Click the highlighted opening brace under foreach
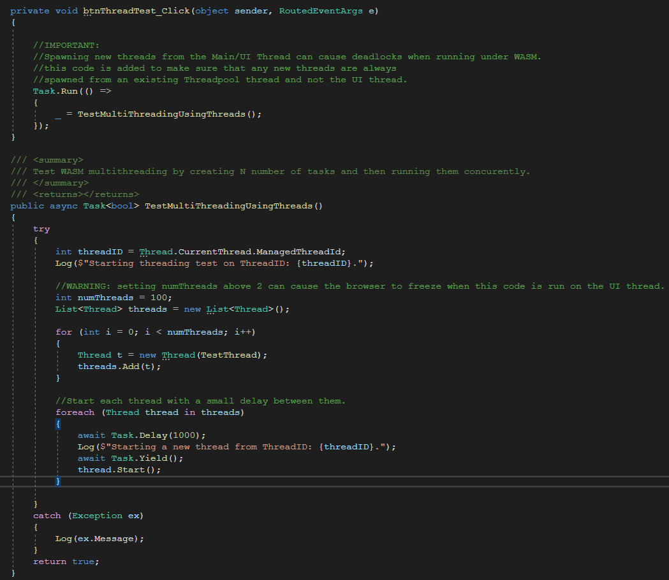The height and width of the screenshot is (580, 669). pyautogui.click(x=58, y=424)
